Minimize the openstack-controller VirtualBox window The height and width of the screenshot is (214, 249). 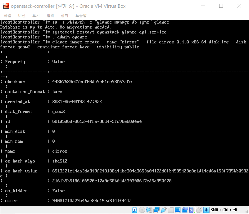click(203, 6)
